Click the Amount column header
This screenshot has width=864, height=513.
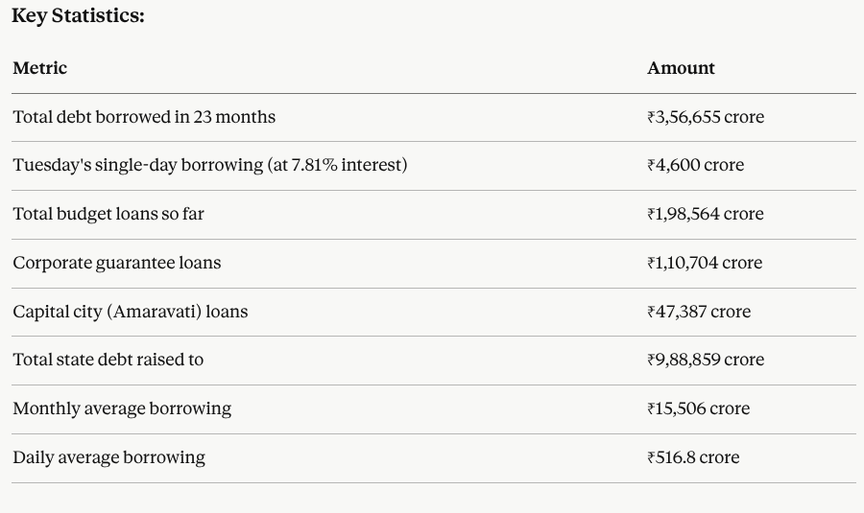pos(681,68)
